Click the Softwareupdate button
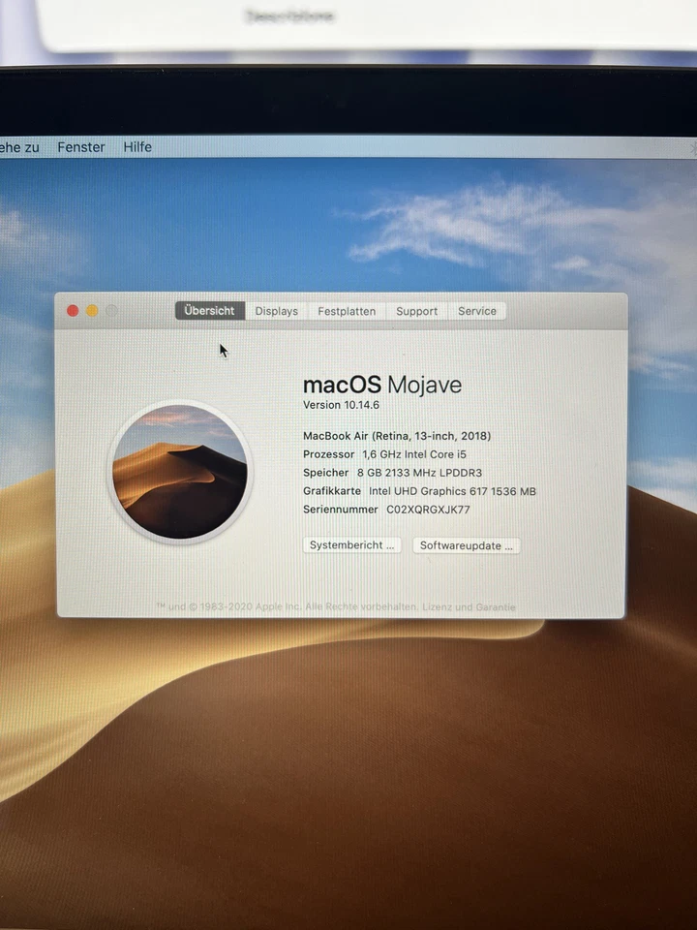697x930 pixels. pyautogui.click(x=467, y=545)
